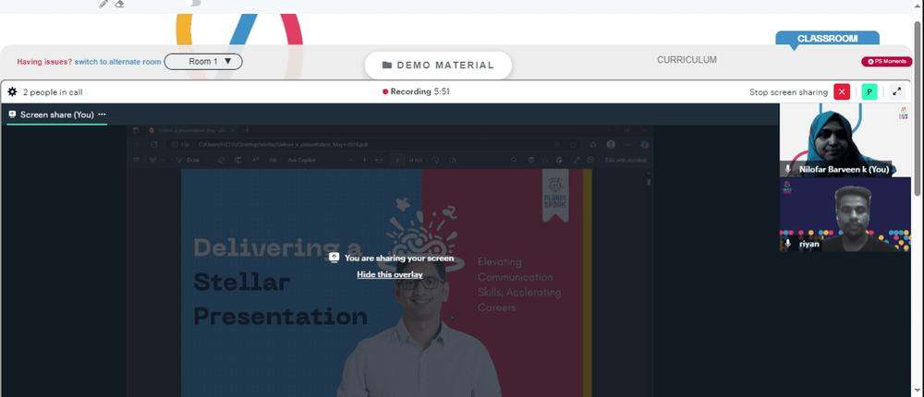Open the Demo Material folder button

(438, 65)
